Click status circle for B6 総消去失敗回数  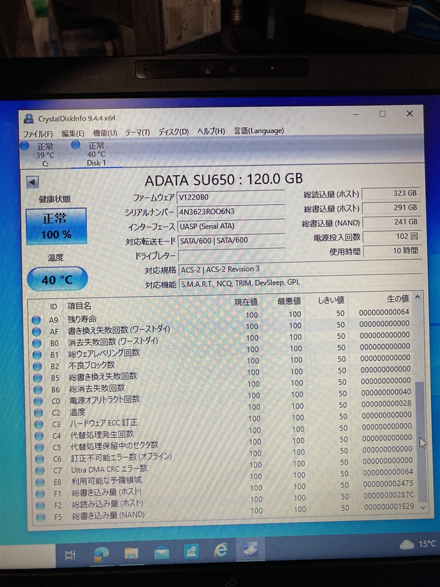tap(38, 390)
